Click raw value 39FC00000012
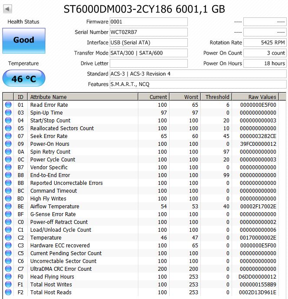 click(x=258, y=144)
